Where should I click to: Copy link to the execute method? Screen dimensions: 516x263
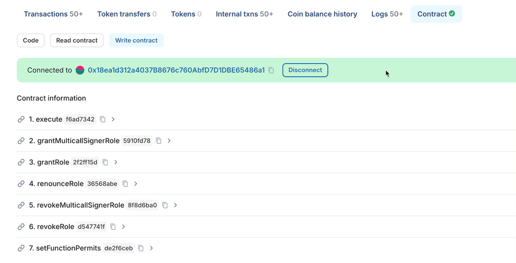point(21,119)
